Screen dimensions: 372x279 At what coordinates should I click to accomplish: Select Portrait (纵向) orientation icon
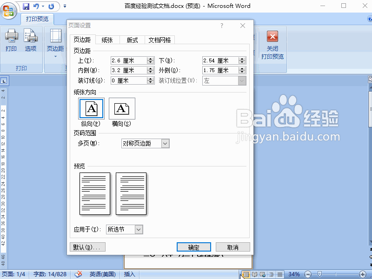pos(91,109)
